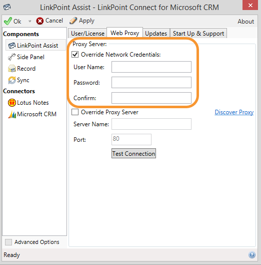Click the User Name input field

[x=151, y=67]
